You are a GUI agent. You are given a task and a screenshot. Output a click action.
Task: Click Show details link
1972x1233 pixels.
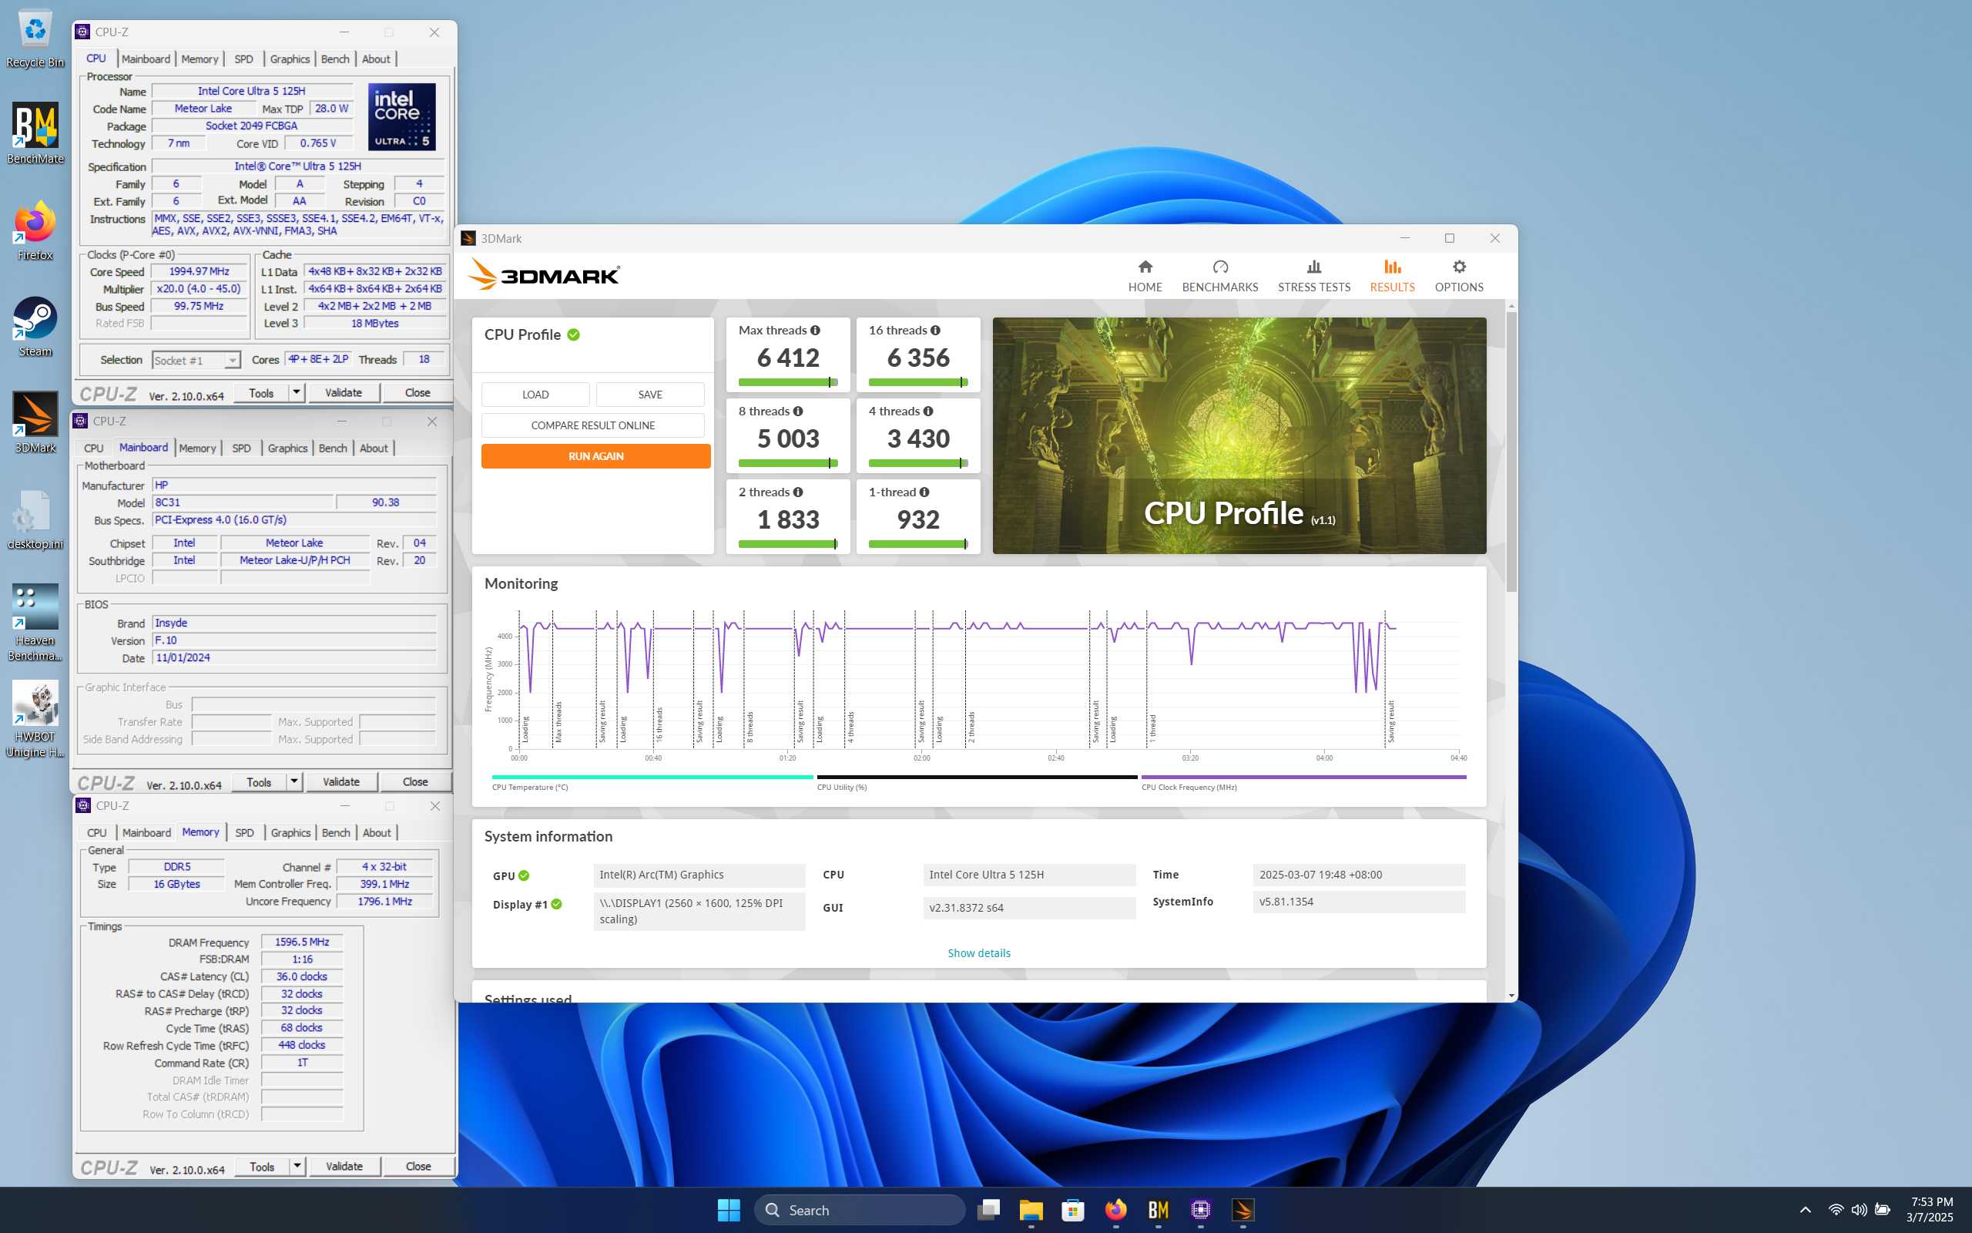click(x=978, y=952)
